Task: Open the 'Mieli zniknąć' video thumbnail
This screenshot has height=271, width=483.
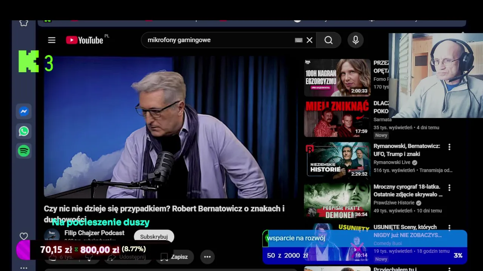Action: [337, 118]
